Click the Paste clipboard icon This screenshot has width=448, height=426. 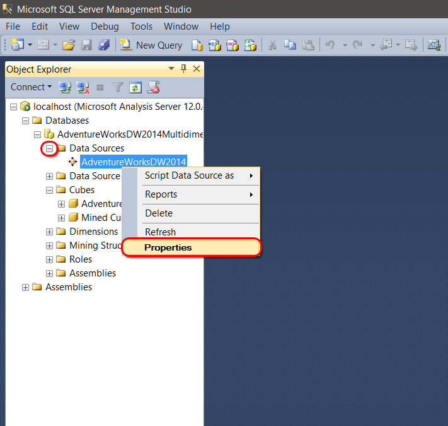coord(308,45)
